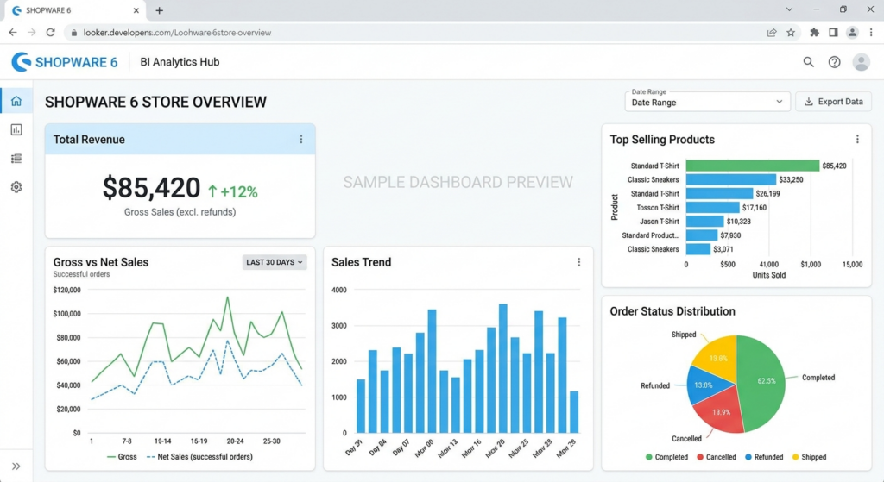Click the +12% growth indicator
This screenshot has height=482, width=884.
(x=233, y=192)
